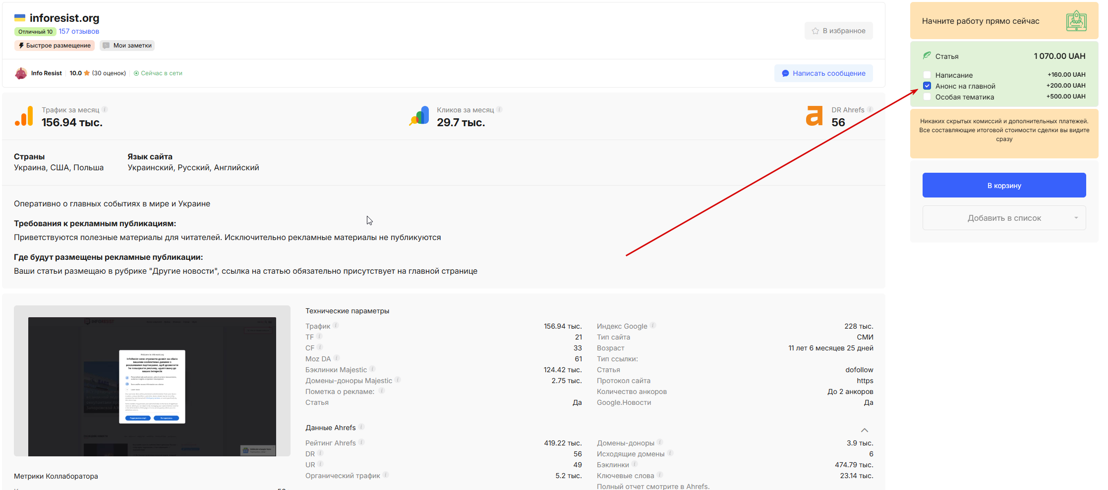
Task: Show info tooltip for Рейтинг Ahrefs
Action: point(361,442)
